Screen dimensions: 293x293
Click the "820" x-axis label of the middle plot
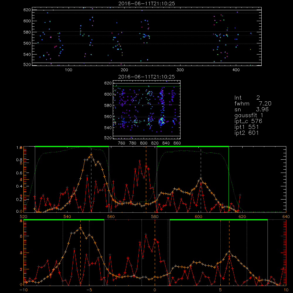[x=155, y=143]
